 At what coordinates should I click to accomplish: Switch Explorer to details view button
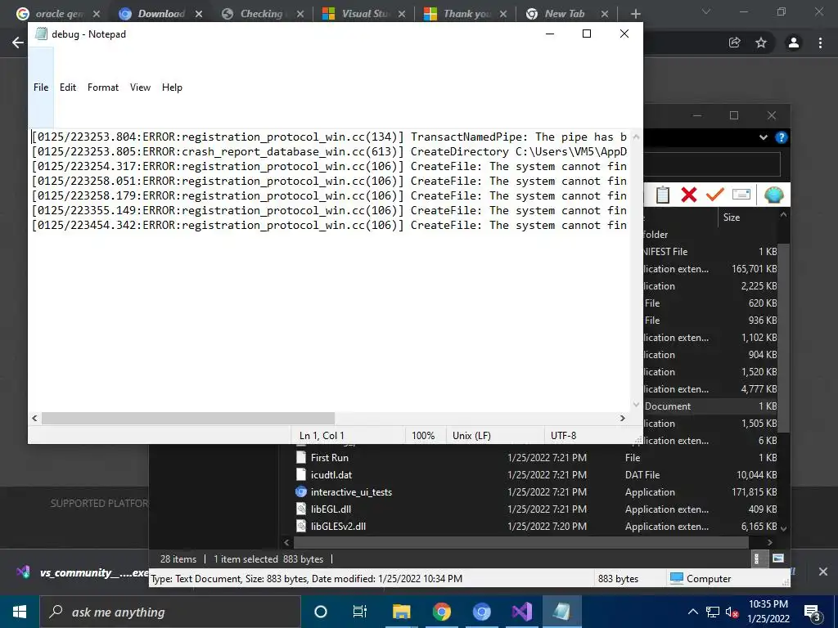click(756, 558)
